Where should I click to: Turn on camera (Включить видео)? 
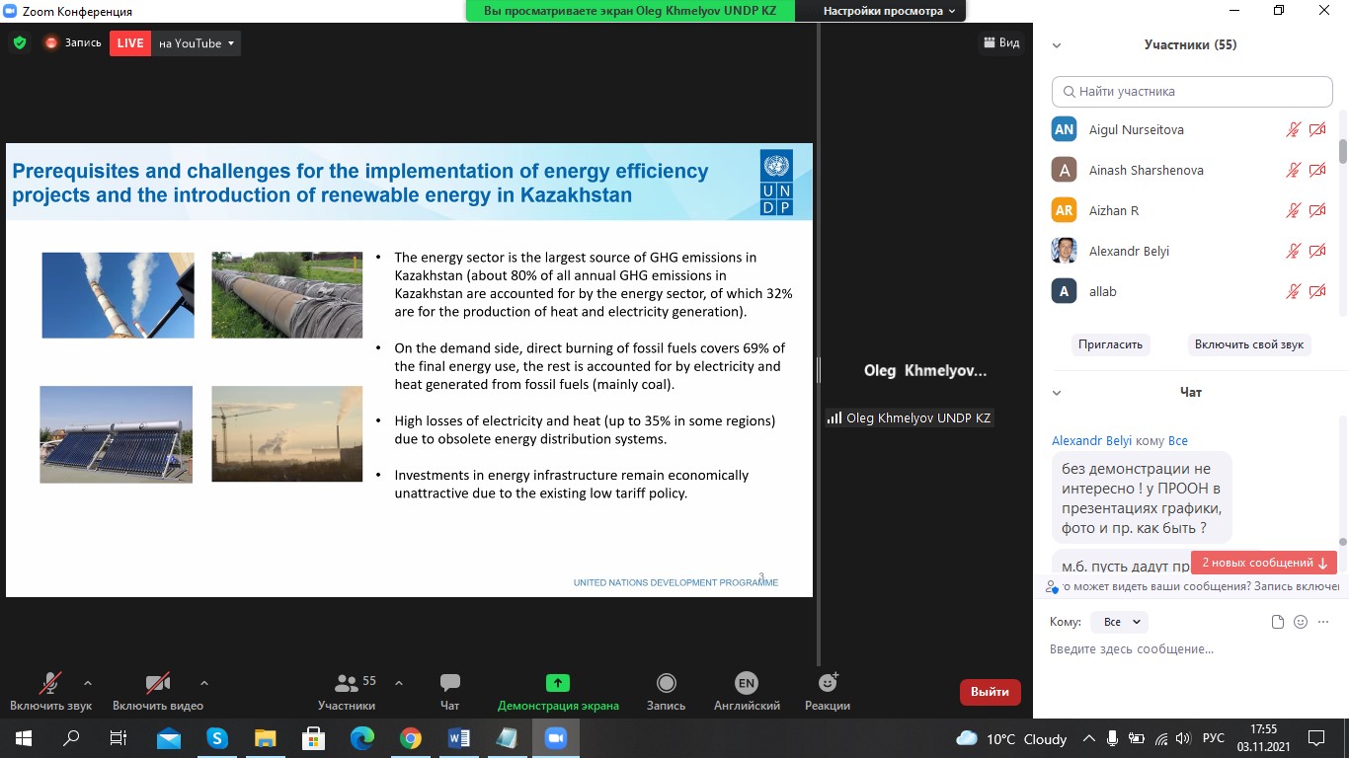(158, 691)
